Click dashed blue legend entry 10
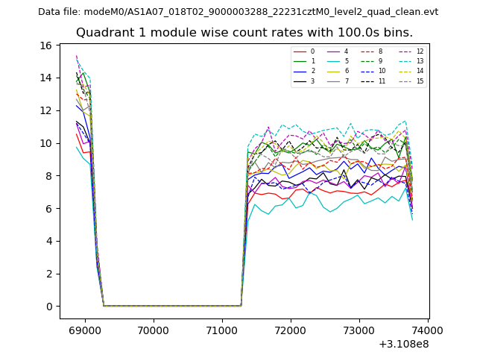Image resolution: width=477 pixels, height=358 pixels. (x=371, y=71)
